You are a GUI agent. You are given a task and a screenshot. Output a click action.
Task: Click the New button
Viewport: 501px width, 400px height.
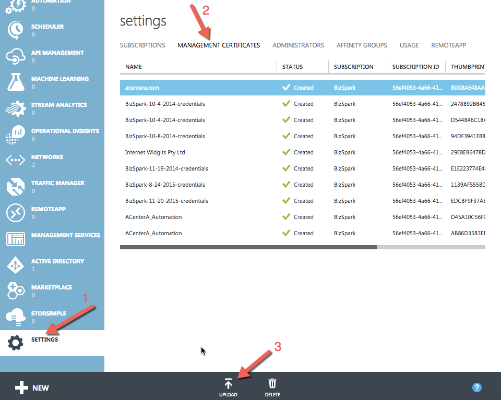(x=32, y=387)
